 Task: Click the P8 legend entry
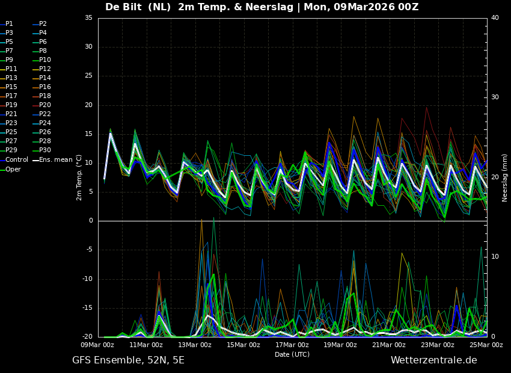43,51
